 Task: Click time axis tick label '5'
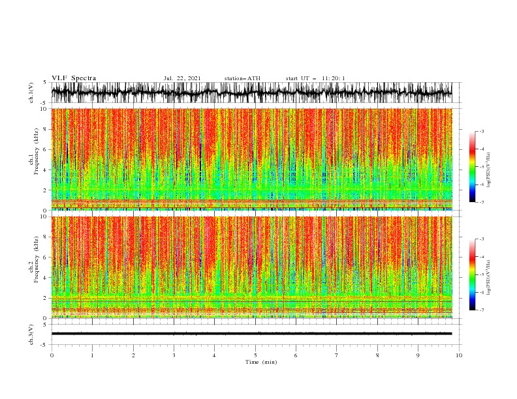coord(255,355)
